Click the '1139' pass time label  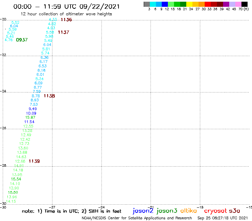[x=34, y=161]
